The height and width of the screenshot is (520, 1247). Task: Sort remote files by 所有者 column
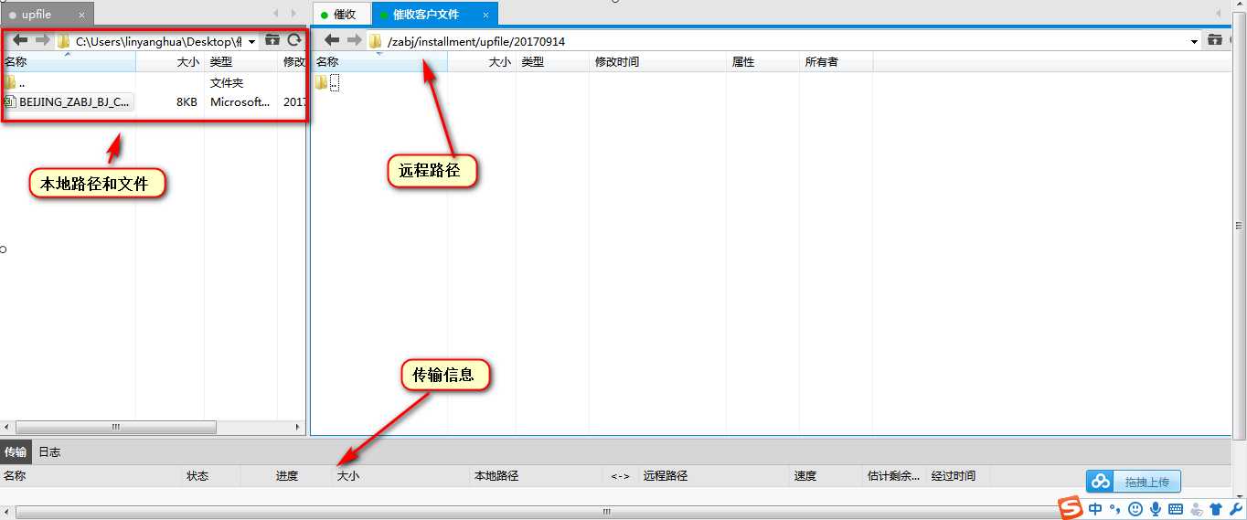coord(836,62)
